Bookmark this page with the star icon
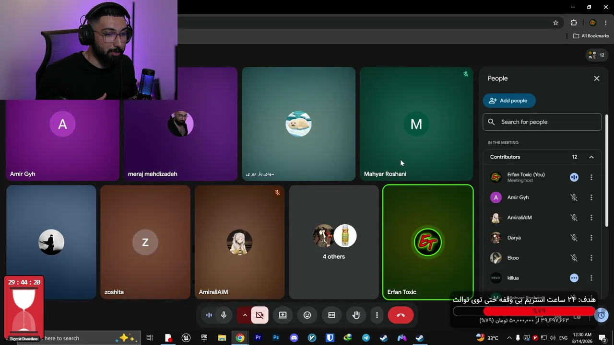This screenshot has height=345, width=614. 555,23
